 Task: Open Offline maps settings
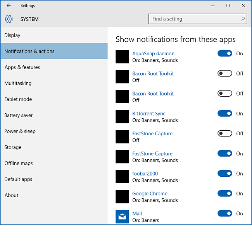(54, 163)
